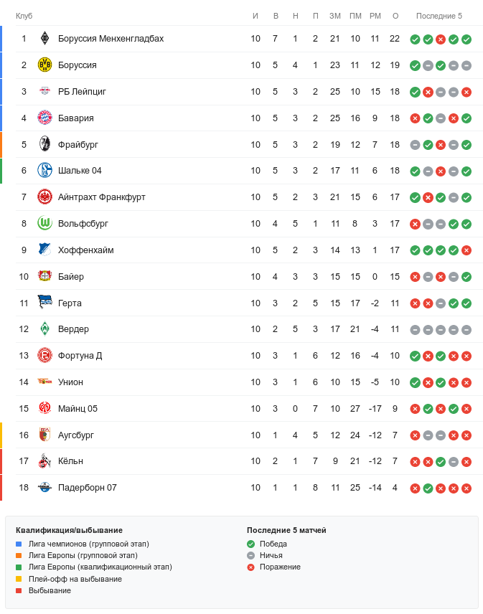Open the Майнц 05 team name
Screen dimensions: 483x614
click(78, 409)
